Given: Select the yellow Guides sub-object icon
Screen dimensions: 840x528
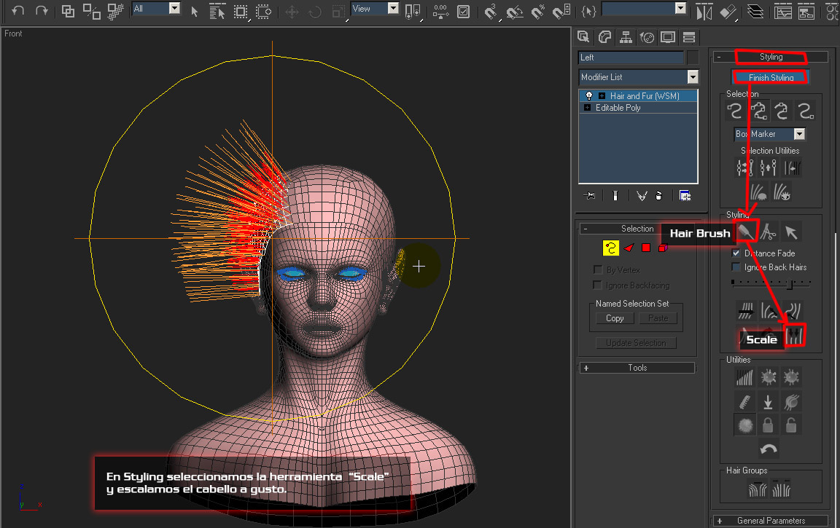Looking at the screenshot, I should (x=610, y=248).
